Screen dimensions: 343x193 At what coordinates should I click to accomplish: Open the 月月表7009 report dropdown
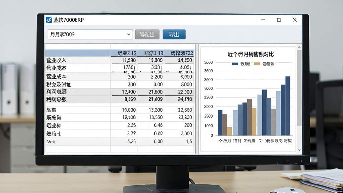click(x=90, y=35)
